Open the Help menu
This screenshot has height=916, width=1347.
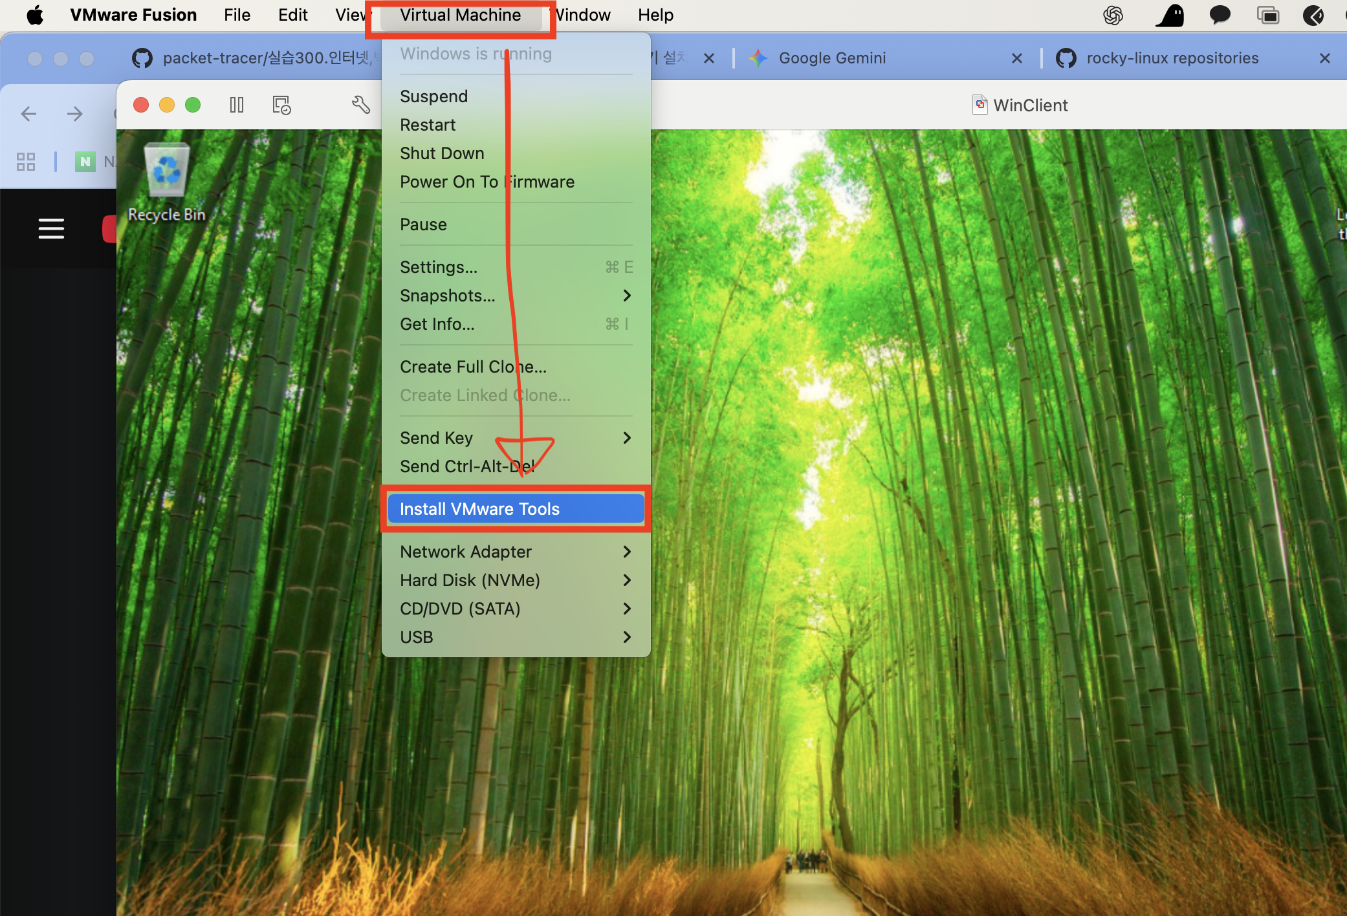point(655,15)
